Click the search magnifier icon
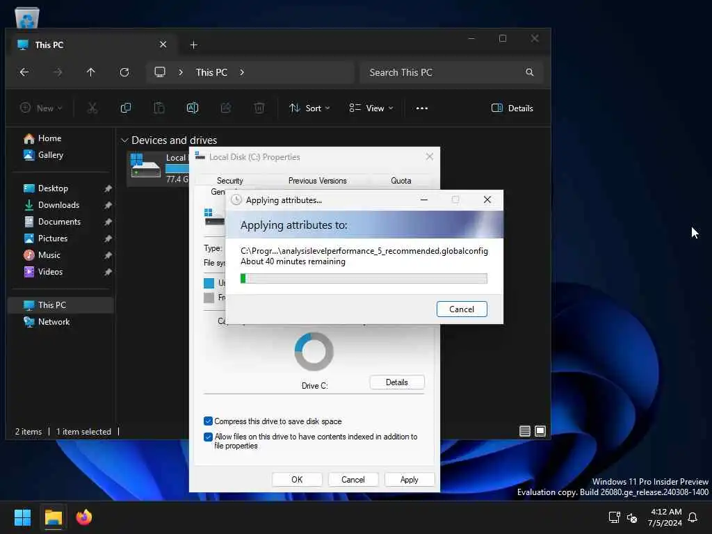Image resolution: width=712 pixels, height=534 pixels. tap(529, 72)
